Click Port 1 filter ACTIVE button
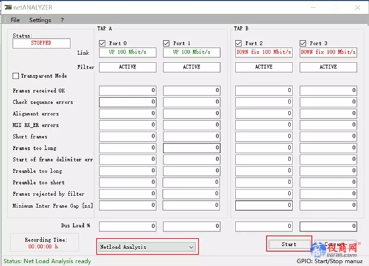The width and height of the screenshot is (369, 266). [192, 67]
